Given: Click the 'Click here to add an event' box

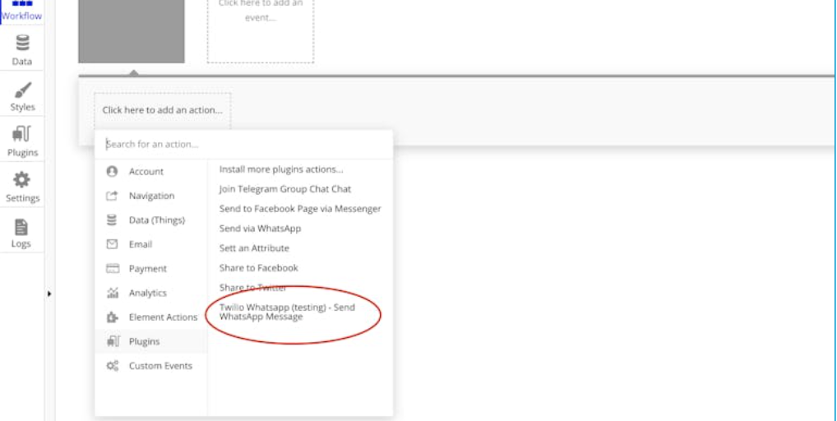Looking at the screenshot, I should (x=261, y=31).
